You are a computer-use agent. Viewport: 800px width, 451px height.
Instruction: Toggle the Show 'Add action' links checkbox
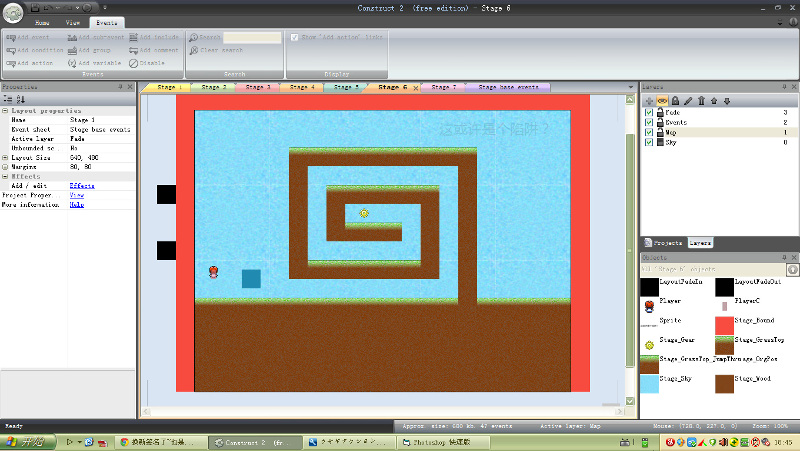[x=295, y=38]
